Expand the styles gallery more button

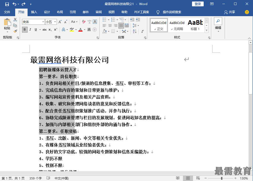207,30
